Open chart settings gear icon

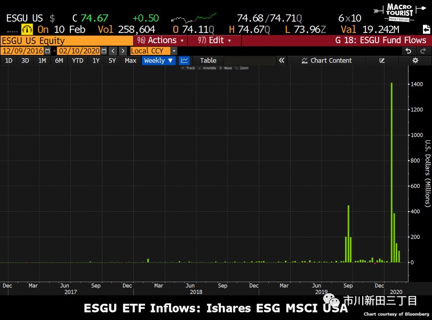[x=415, y=61]
